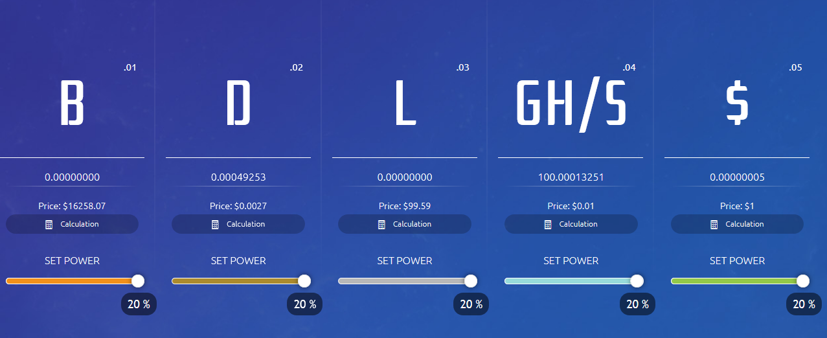Image resolution: width=827 pixels, height=338 pixels.
Task: Click the large B coin symbol
Action: pyautogui.click(x=72, y=103)
